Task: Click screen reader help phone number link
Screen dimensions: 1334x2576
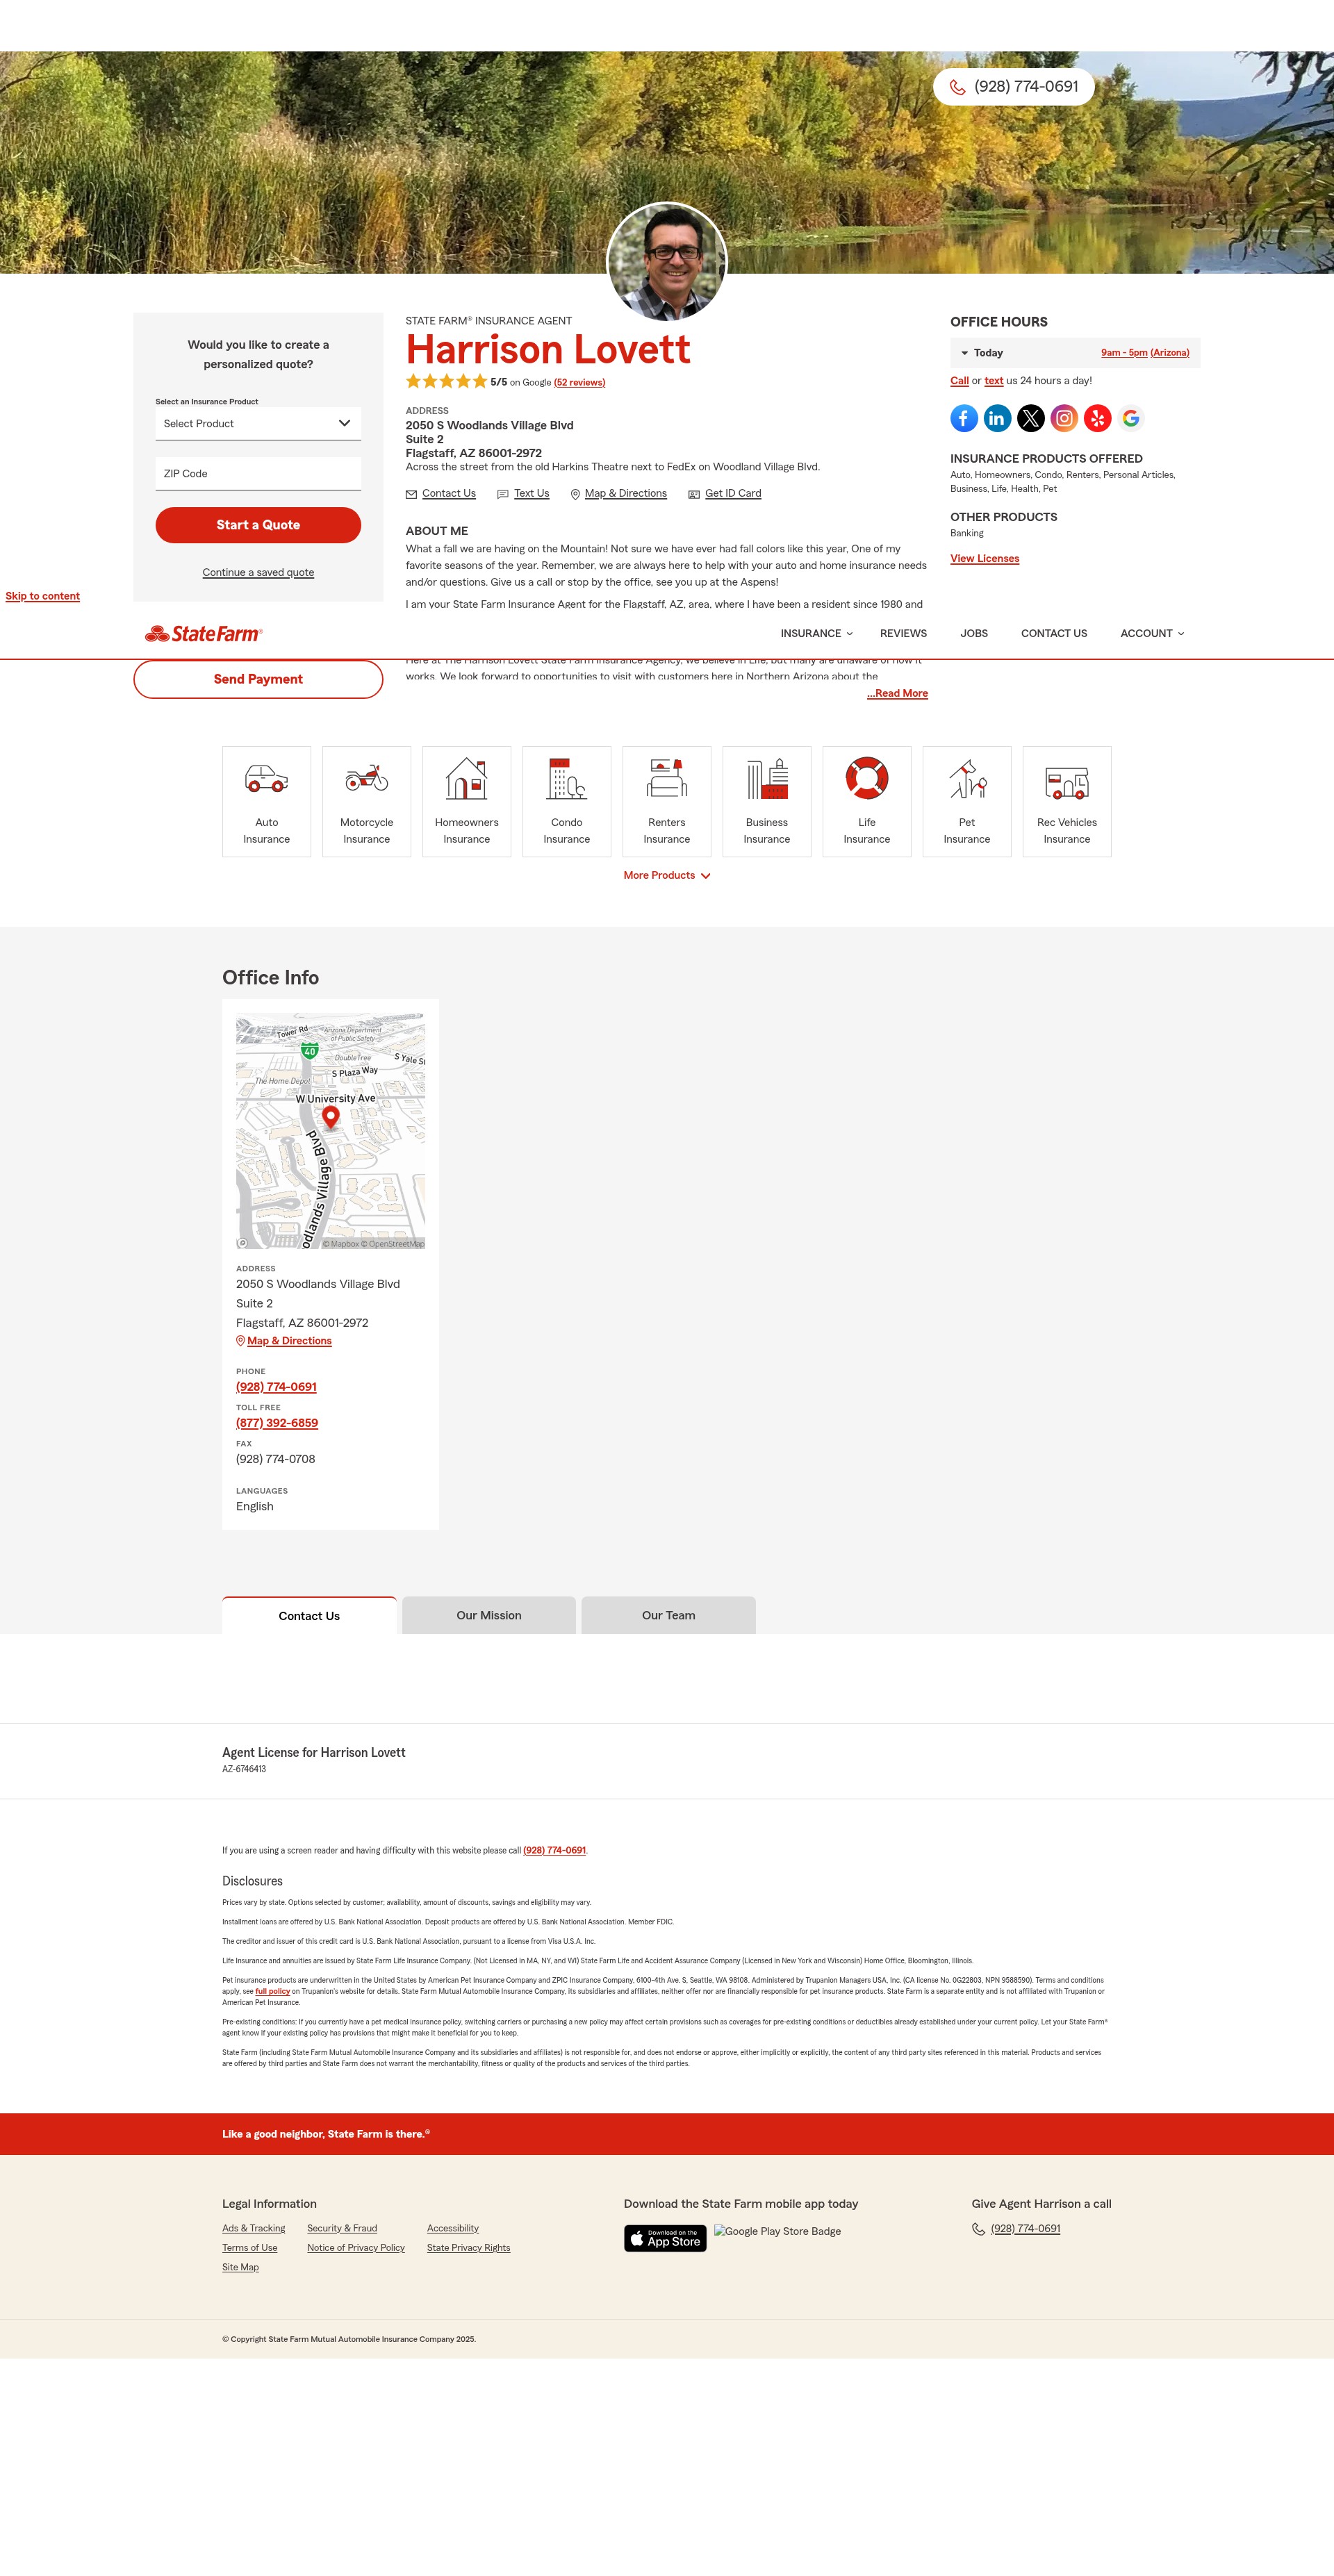Action: pyautogui.click(x=554, y=1850)
